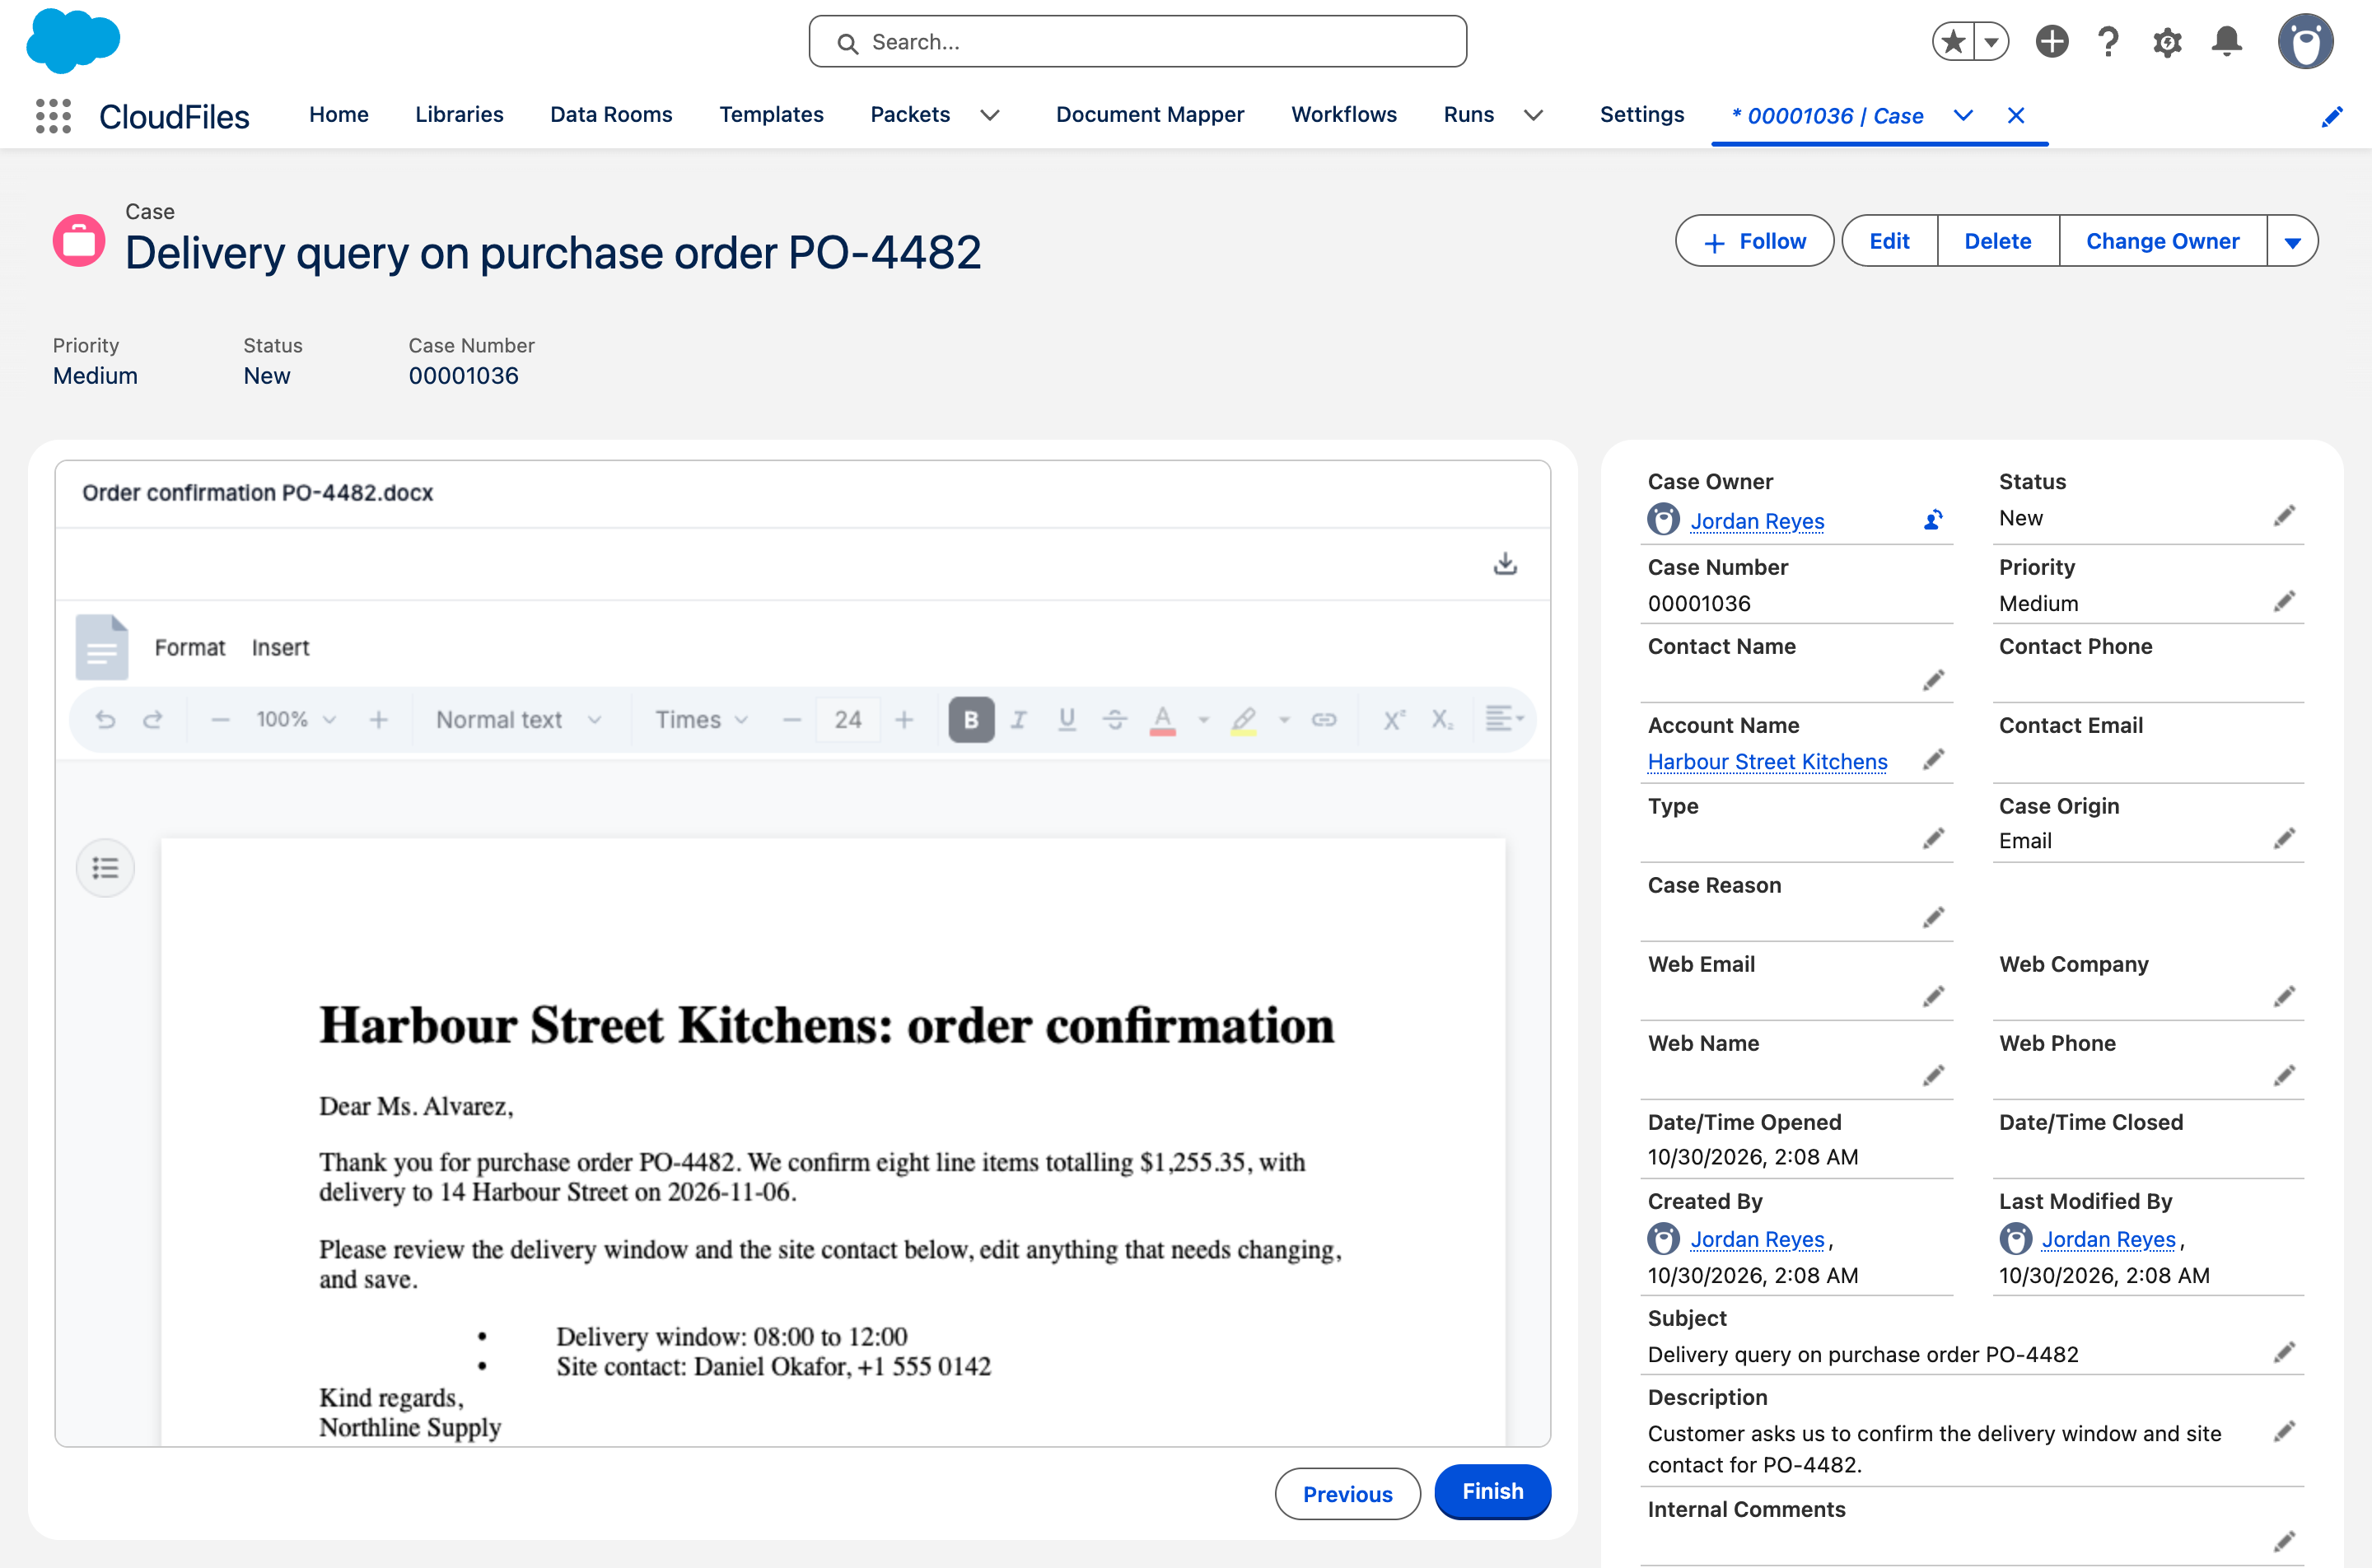
Task: Follow this case
Action: (1755, 241)
